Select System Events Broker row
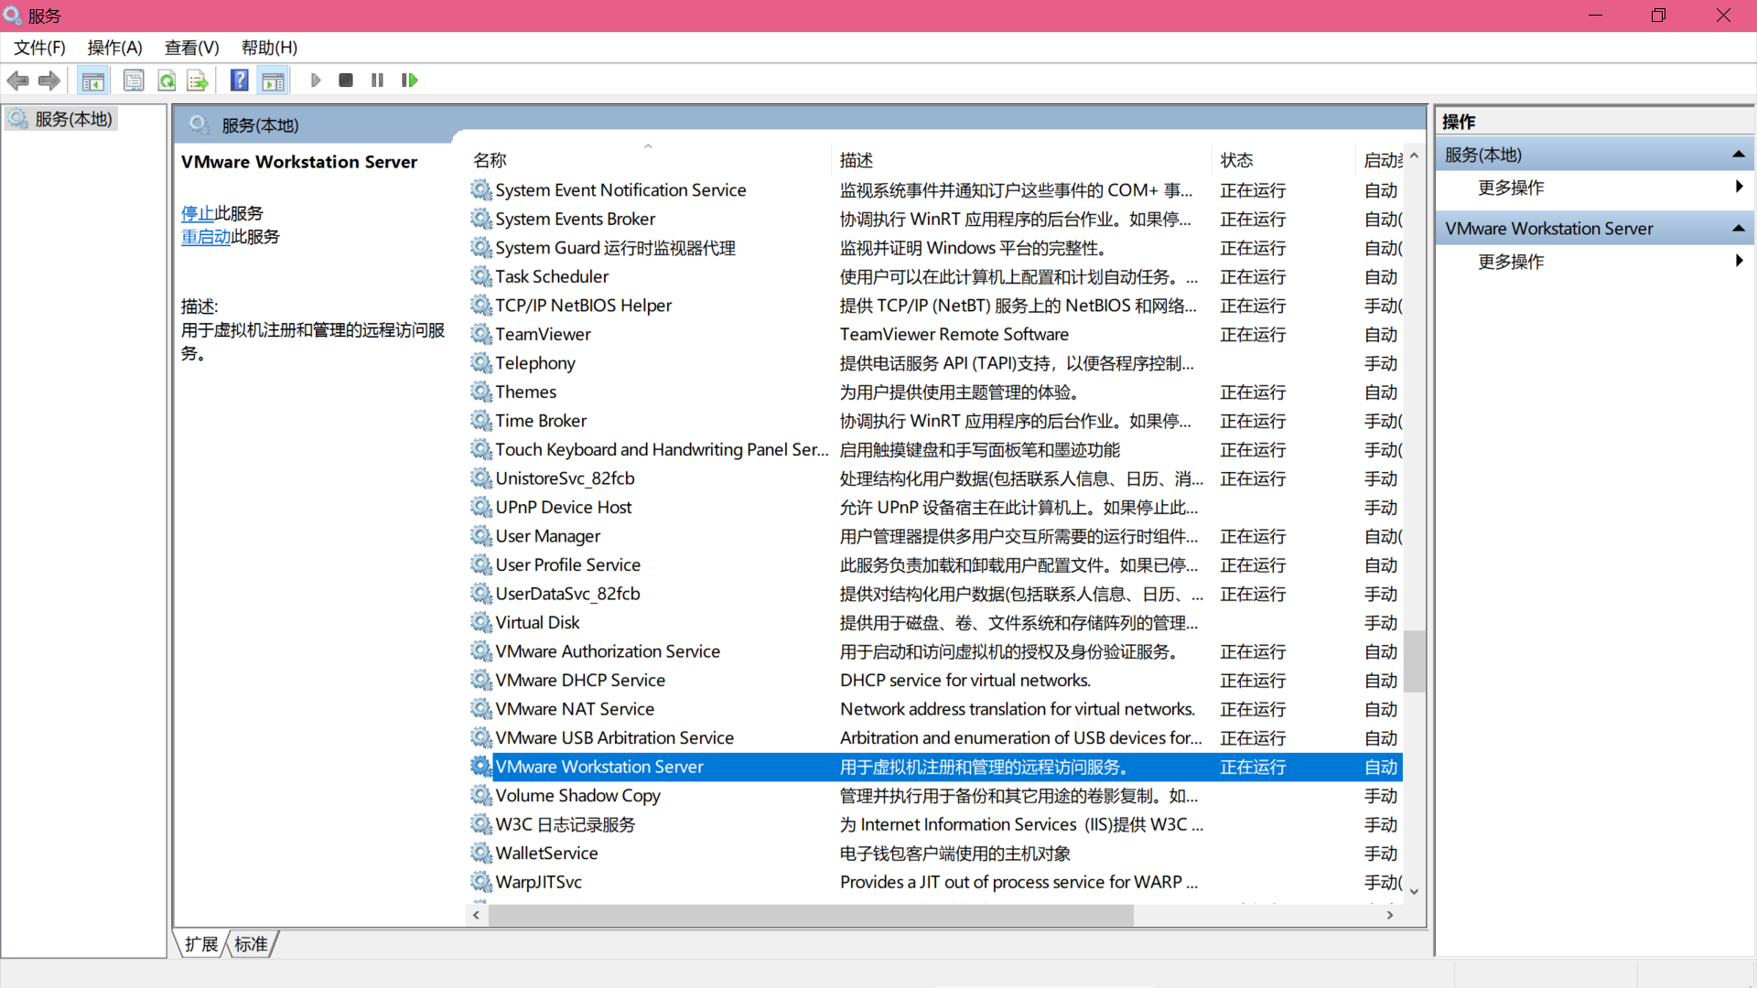Screen dimensions: 1757x988 935,219
